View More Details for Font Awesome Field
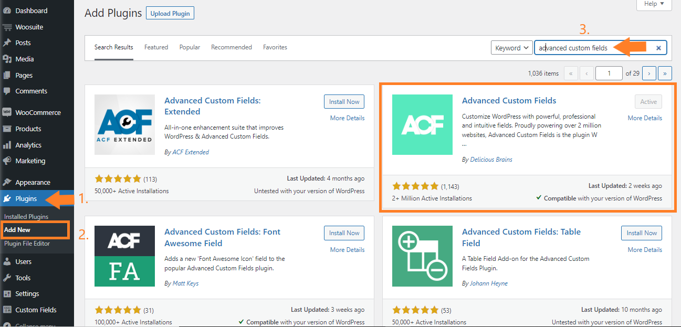Image resolution: width=681 pixels, height=327 pixels. click(x=347, y=250)
